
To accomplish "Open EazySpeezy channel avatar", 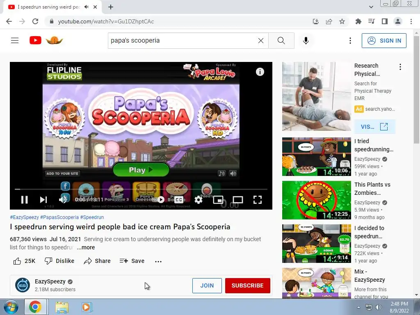I will 23,285.
